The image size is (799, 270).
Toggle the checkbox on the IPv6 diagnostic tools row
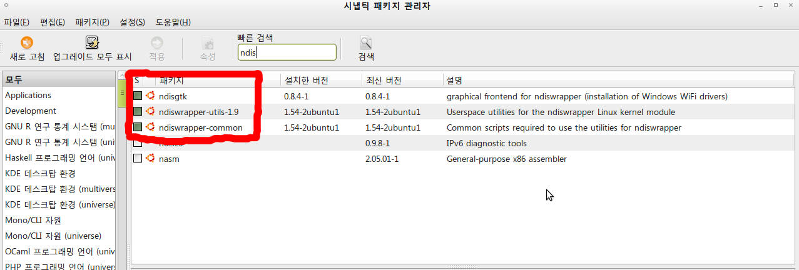pyautogui.click(x=138, y=143)
